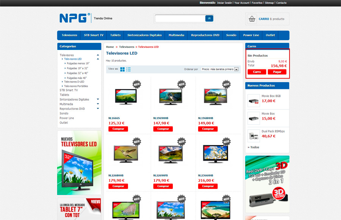Open the Your Account link
Image resolution: width=341 pixels, height=220 pixels.
click(x=242, y=3)
